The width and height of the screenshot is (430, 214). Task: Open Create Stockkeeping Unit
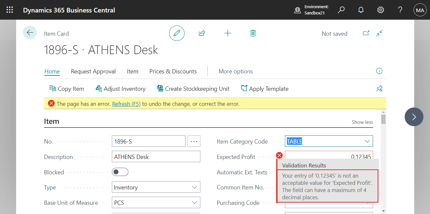(193, 88)
